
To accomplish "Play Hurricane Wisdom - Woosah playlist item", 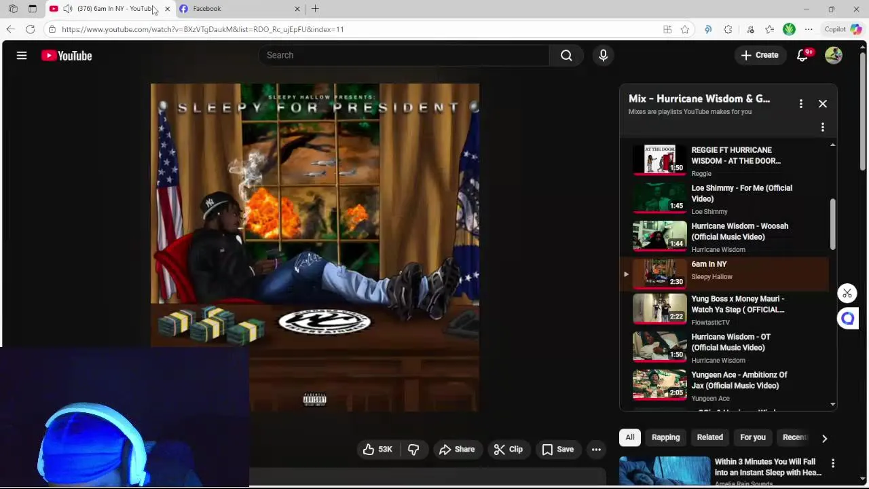I will pos(724,237).
